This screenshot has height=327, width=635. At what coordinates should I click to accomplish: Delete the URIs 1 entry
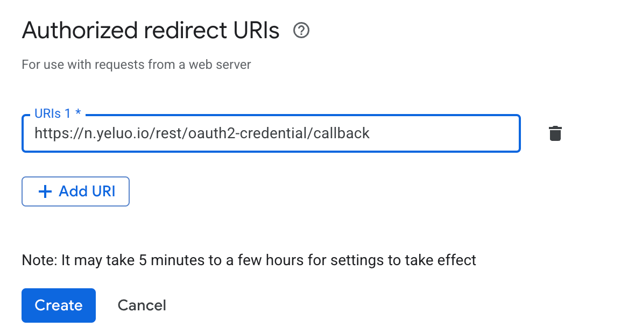[555, 133]
